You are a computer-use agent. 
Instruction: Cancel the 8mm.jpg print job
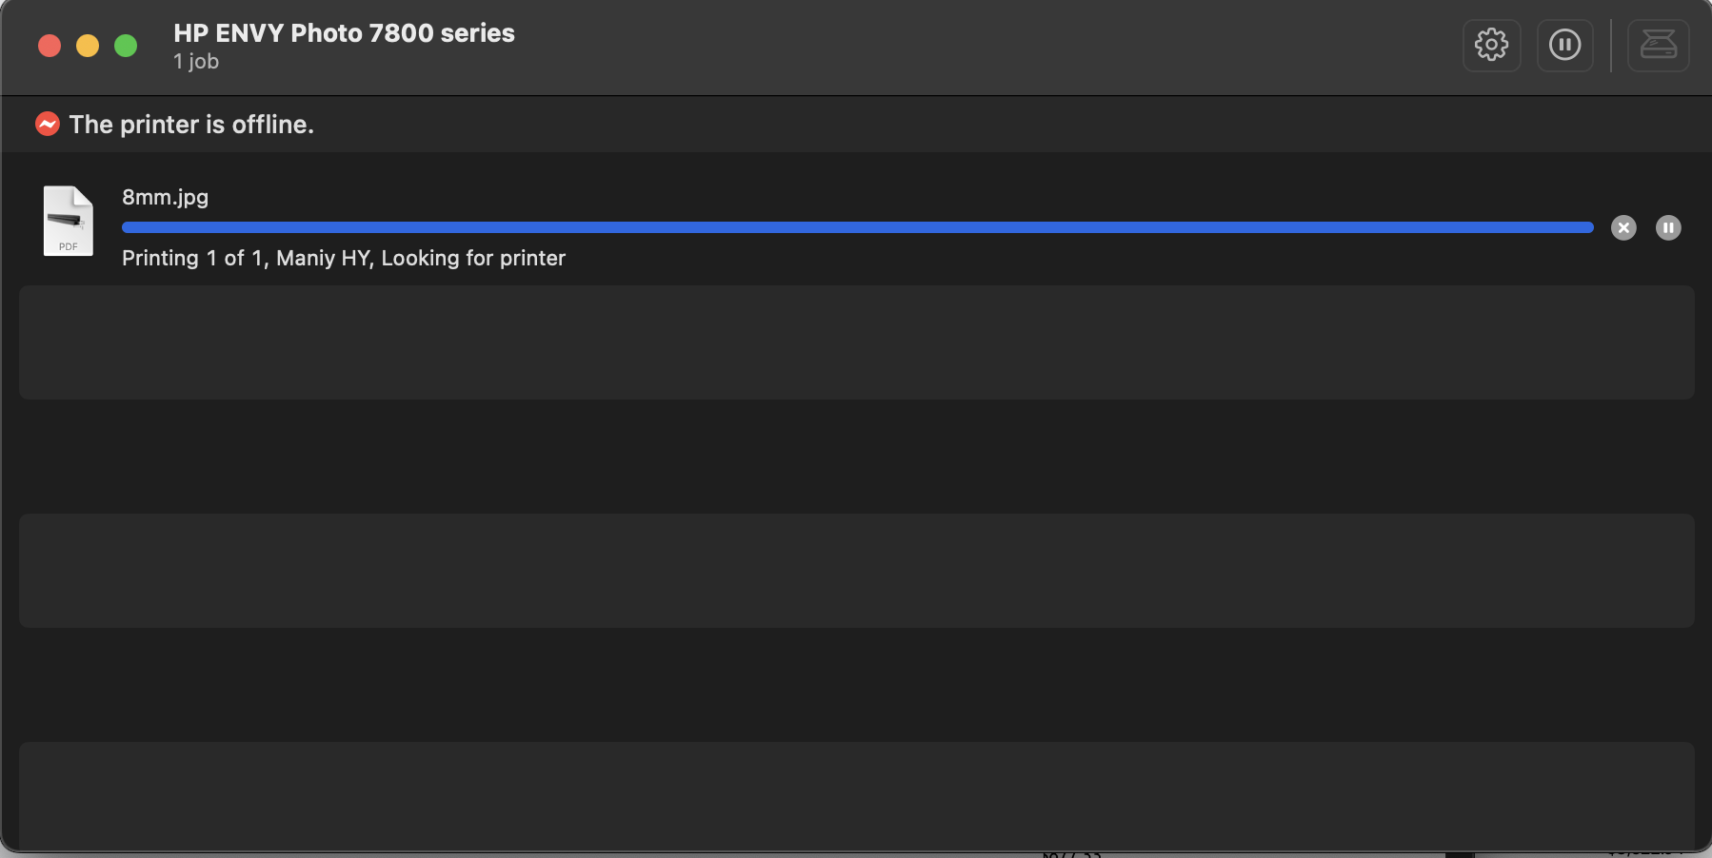pos(1623,228)
